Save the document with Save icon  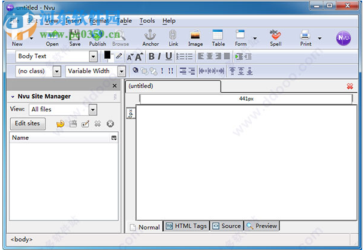pos(75,38)
